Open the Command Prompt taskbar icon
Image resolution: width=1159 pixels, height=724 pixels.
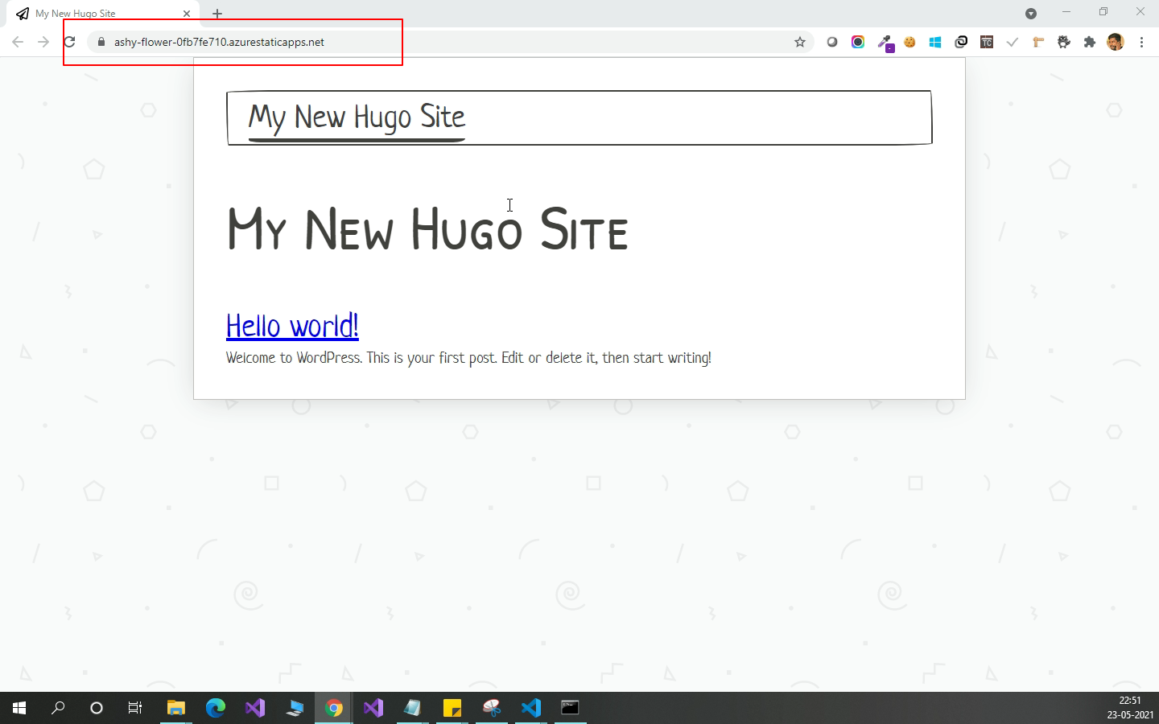[570, 708]
